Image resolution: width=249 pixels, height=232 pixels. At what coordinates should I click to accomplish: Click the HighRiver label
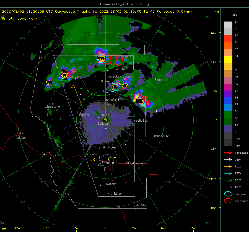coord(115,194)
